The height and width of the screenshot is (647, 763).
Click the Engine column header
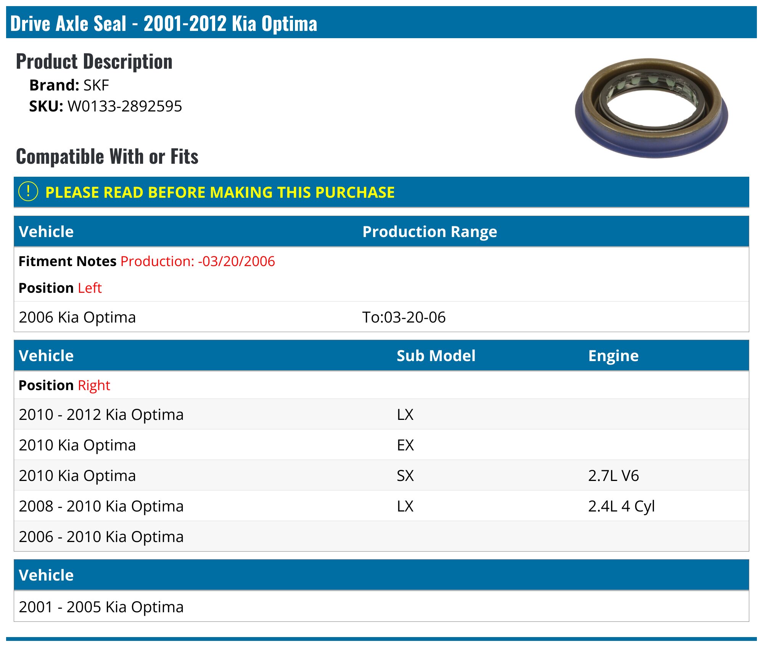(613, 356)
